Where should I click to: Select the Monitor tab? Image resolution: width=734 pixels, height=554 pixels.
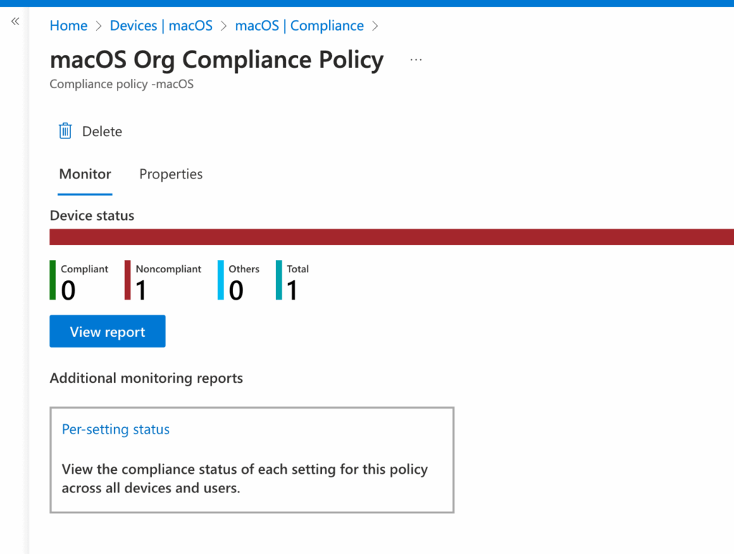pyautogui.click(x=85, y=174)
